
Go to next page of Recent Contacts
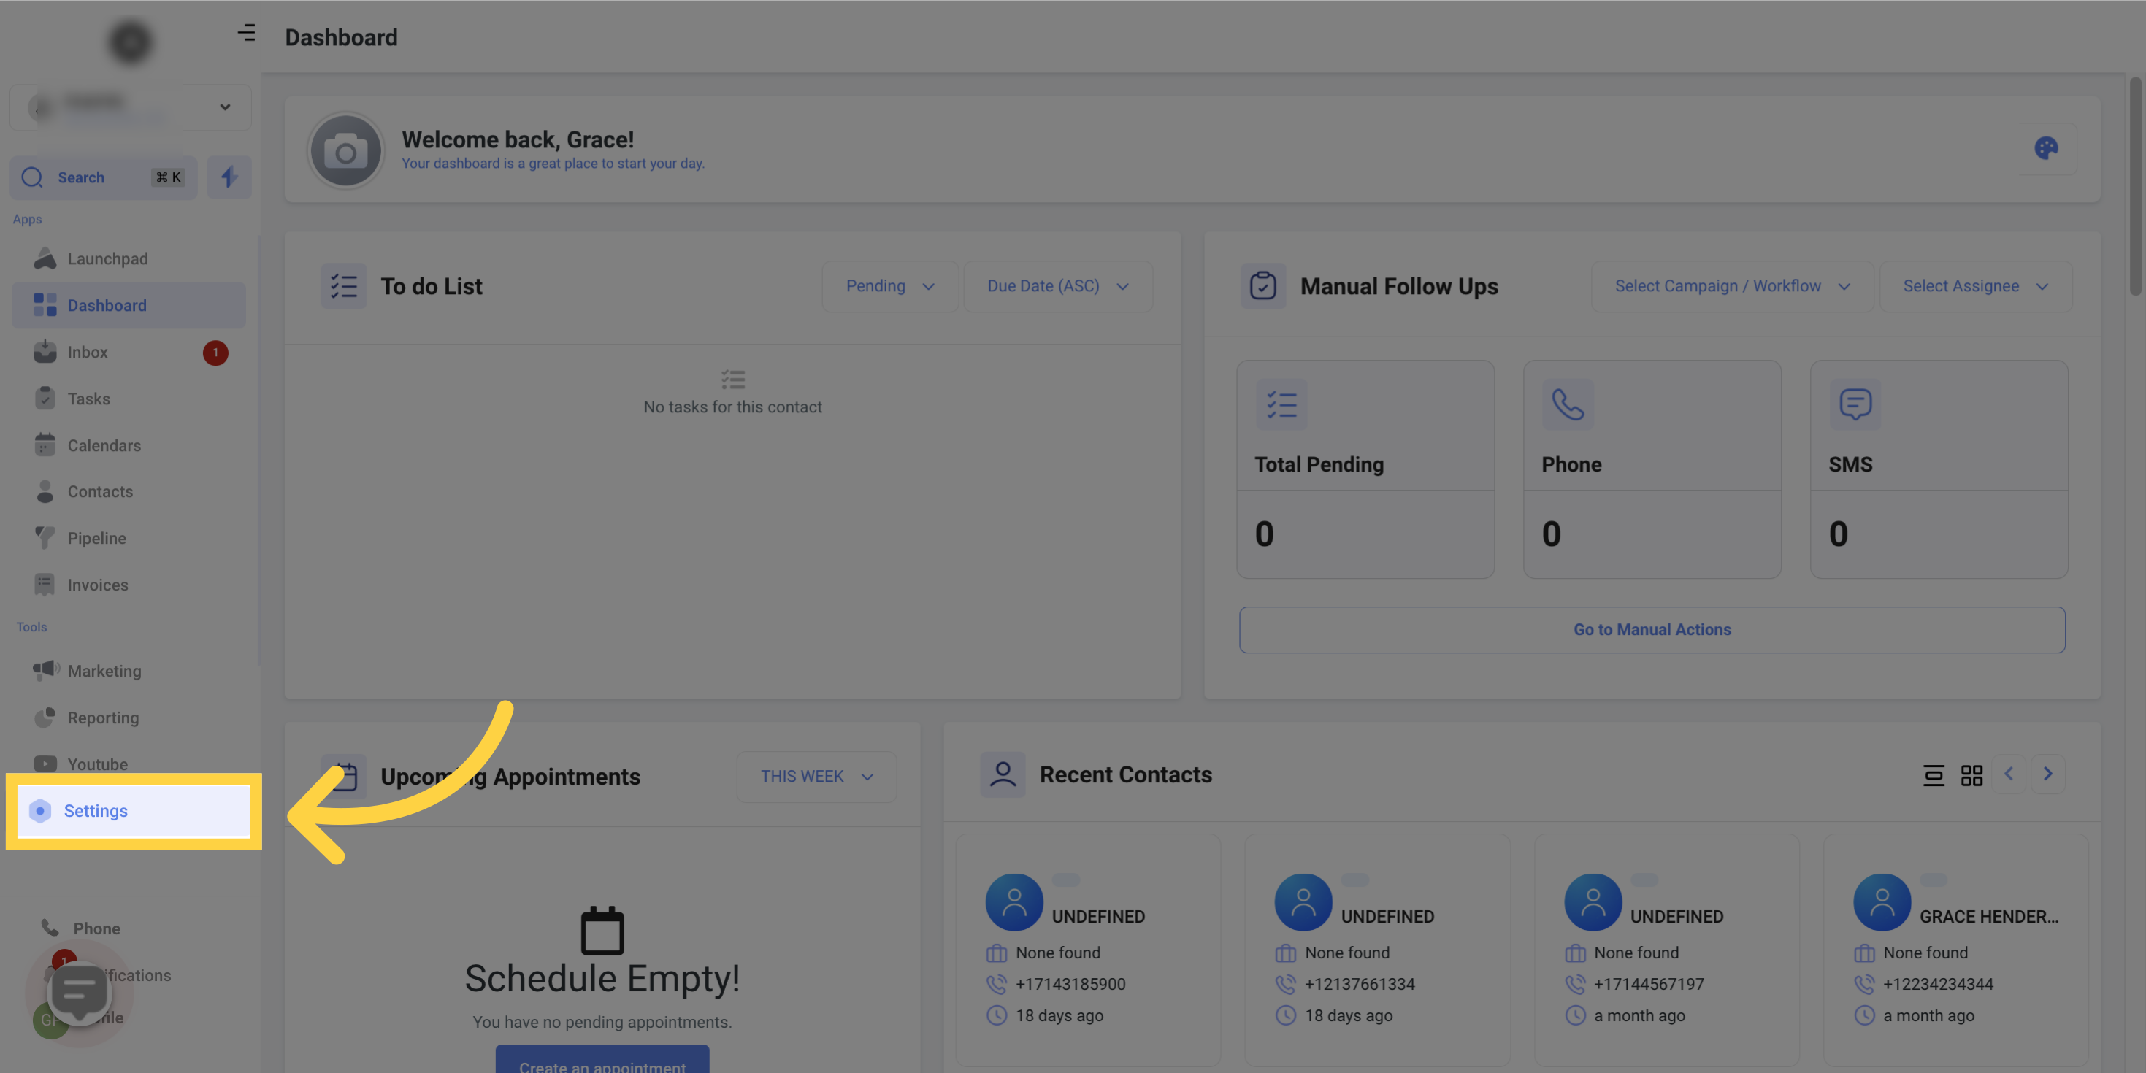pyautogui.click(x=2047, y=774)
